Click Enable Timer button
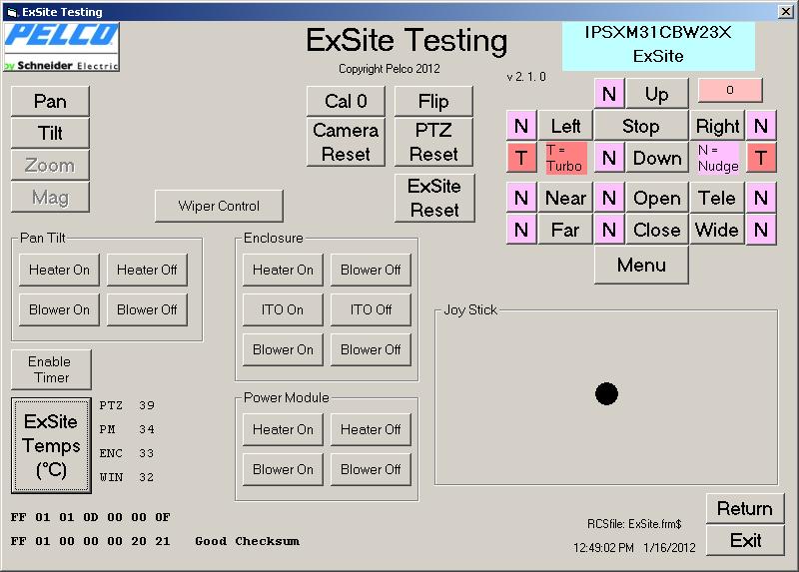 coord(51,369)
